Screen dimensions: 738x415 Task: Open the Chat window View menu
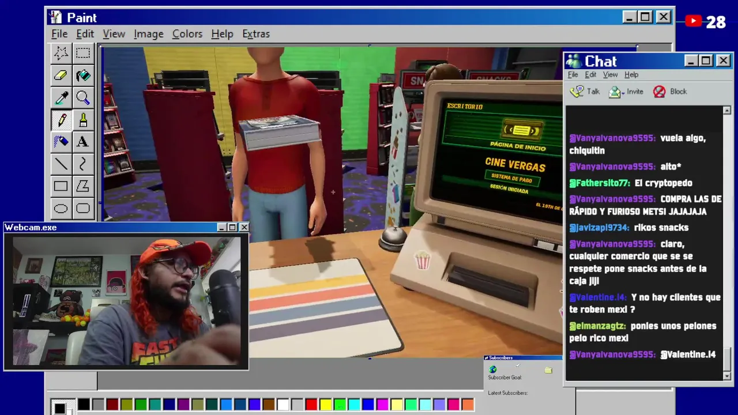(x=610, y=75)
